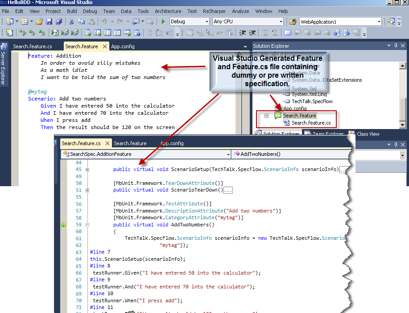Screen dimensions: 409x313
Task: Click the Open File folder icon
Action: pos(39,21)
